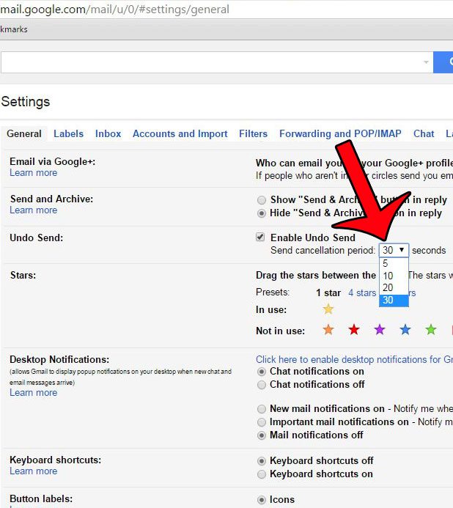Select the orange star icon

point(328,331)
